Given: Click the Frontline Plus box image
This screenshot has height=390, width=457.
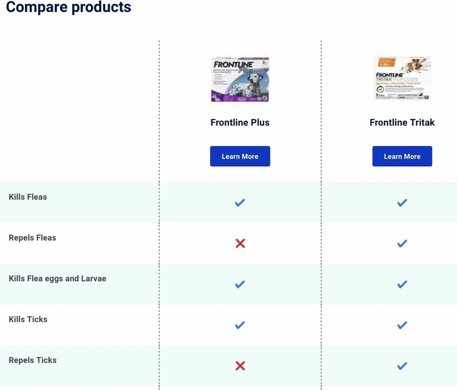Looking at the screenshot, I should [x=240, y=79].
